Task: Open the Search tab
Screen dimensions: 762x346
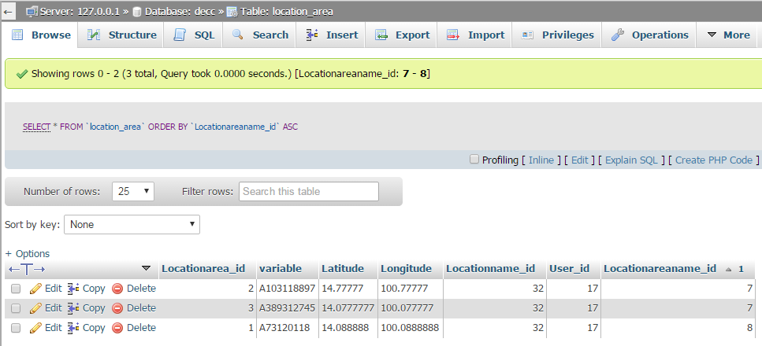Action: pos(259,35)
